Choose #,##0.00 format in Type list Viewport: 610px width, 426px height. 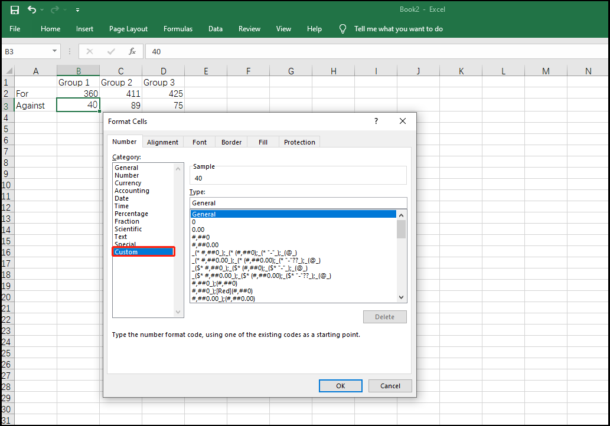point(205,245)
